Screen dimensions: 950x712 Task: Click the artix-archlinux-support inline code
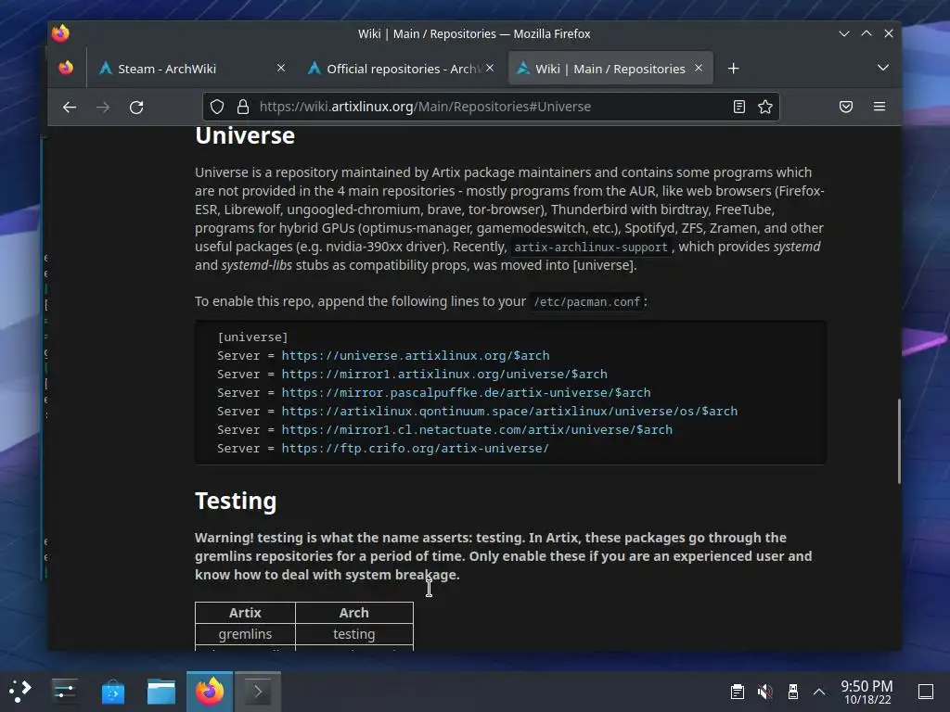click(x=591, y=247)
